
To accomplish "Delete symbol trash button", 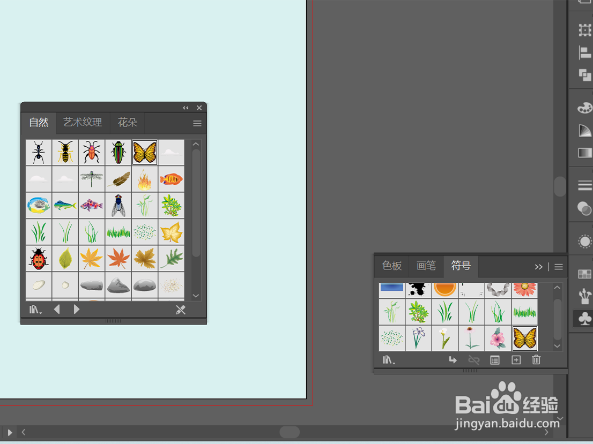I will point(536,360).
